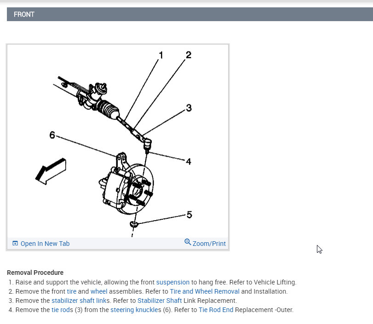
Task: Click the text 'Link Replacement.' in step 3
Action: (210, 301)
